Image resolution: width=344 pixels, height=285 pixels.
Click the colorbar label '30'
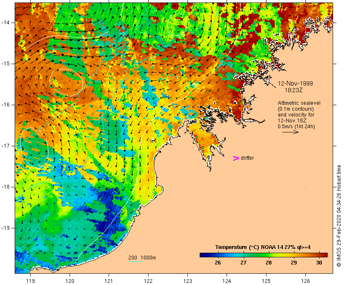[x=319, y=262]
